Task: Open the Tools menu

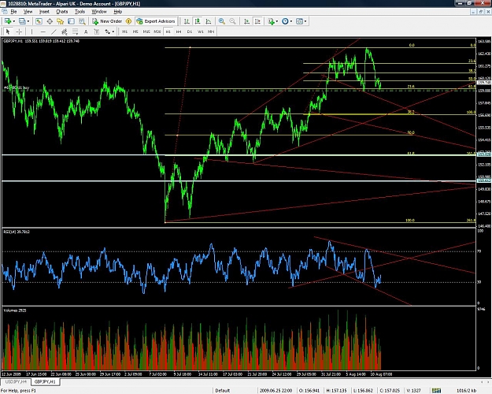Action: (80, 12)
